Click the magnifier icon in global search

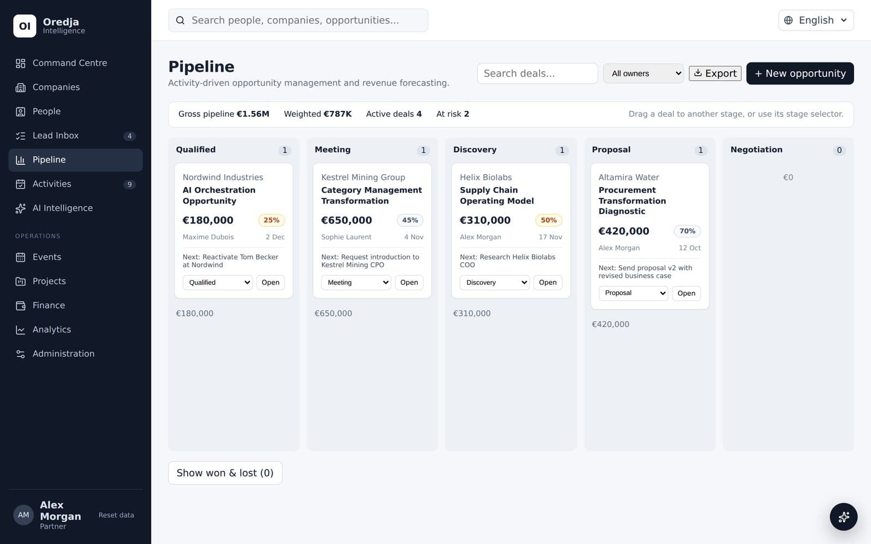click(180, 21)
